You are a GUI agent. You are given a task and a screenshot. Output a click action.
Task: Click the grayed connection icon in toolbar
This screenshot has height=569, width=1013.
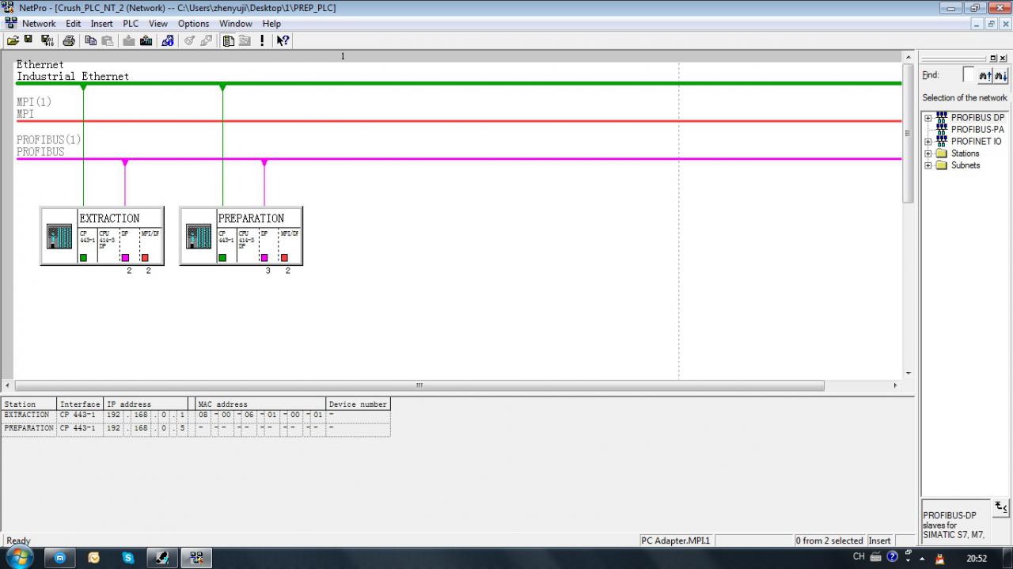point(206,40)
